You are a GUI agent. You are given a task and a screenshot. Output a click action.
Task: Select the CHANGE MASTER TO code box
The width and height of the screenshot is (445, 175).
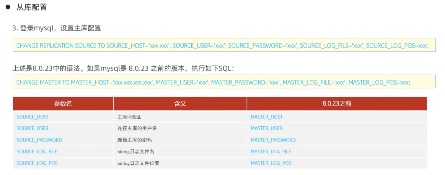(224, 82)
